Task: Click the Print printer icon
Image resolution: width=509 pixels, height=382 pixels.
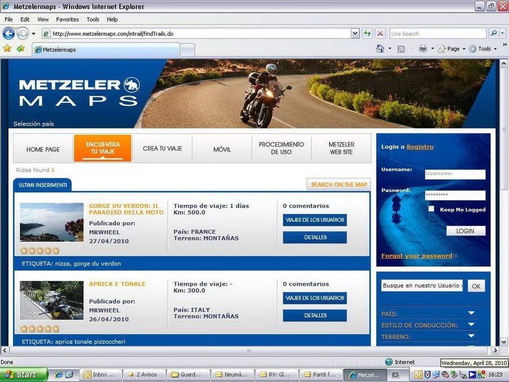Action: tap(422, 49)
